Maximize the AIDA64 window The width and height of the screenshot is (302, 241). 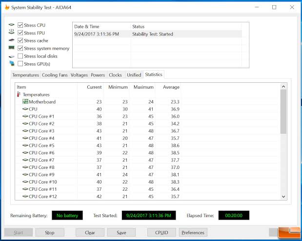point(274,7)
